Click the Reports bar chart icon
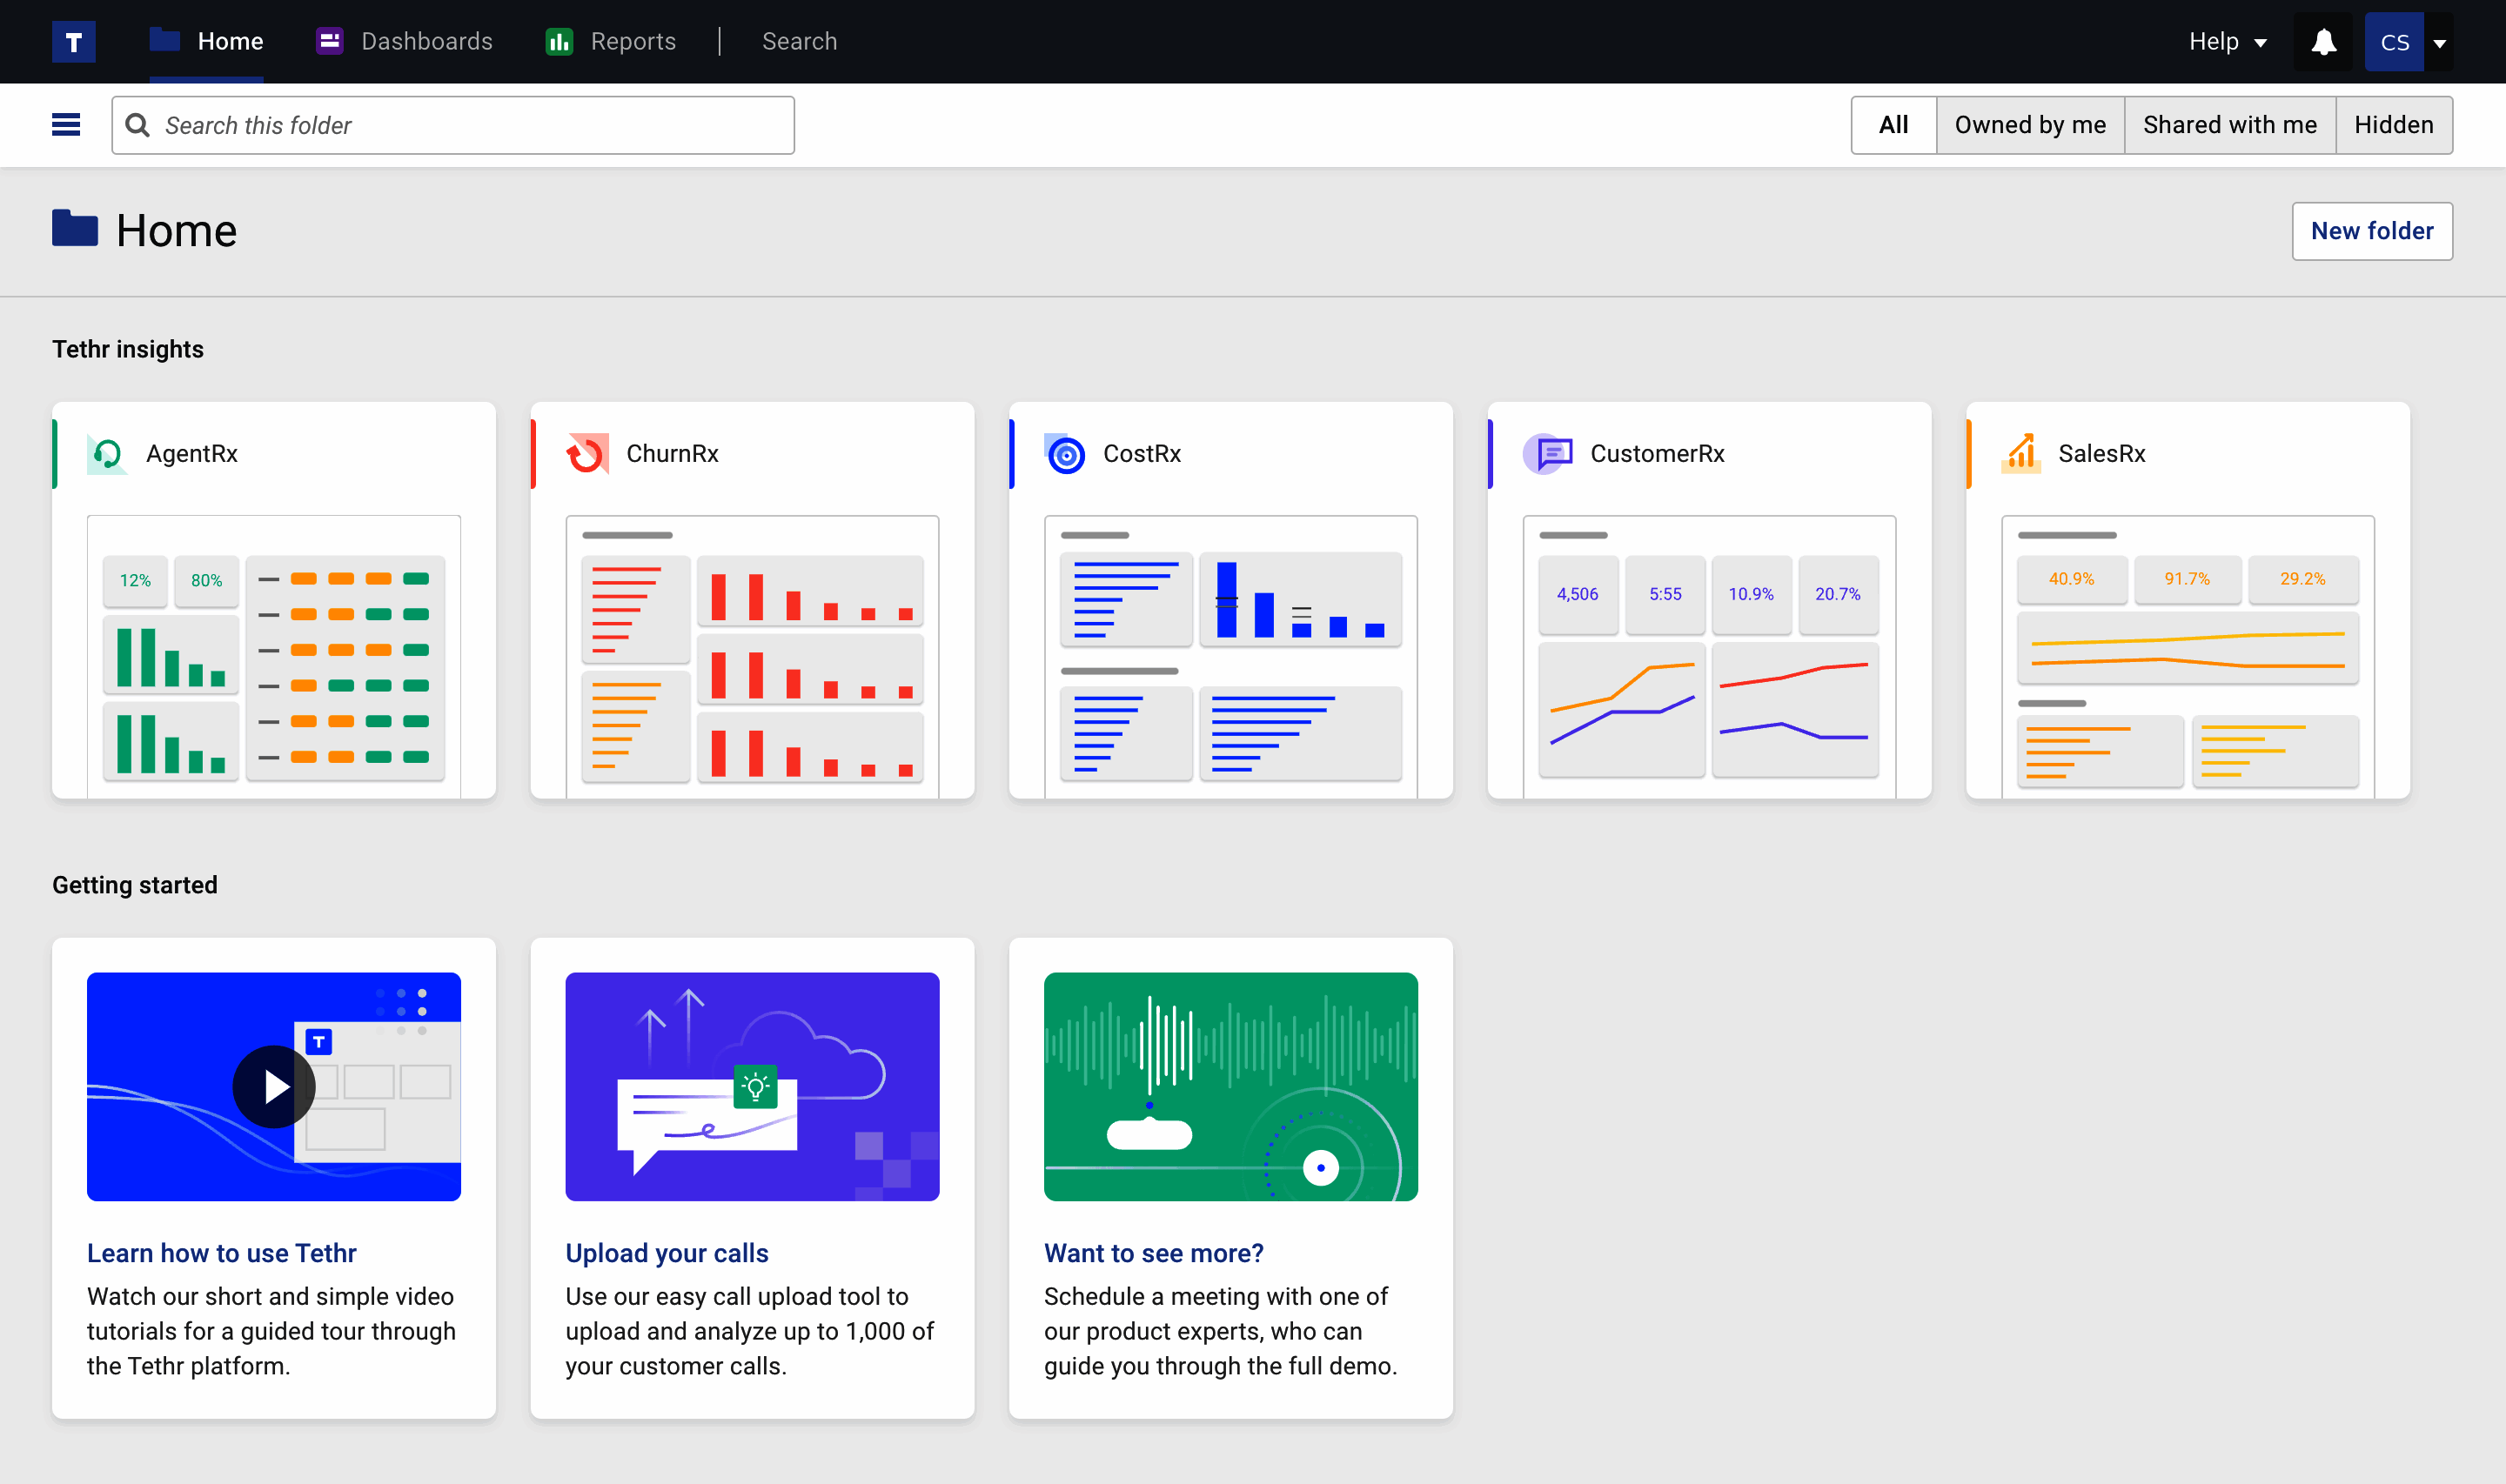 [x=558, y=41]
